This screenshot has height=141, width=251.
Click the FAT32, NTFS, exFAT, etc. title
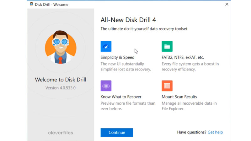pos(183,57)
